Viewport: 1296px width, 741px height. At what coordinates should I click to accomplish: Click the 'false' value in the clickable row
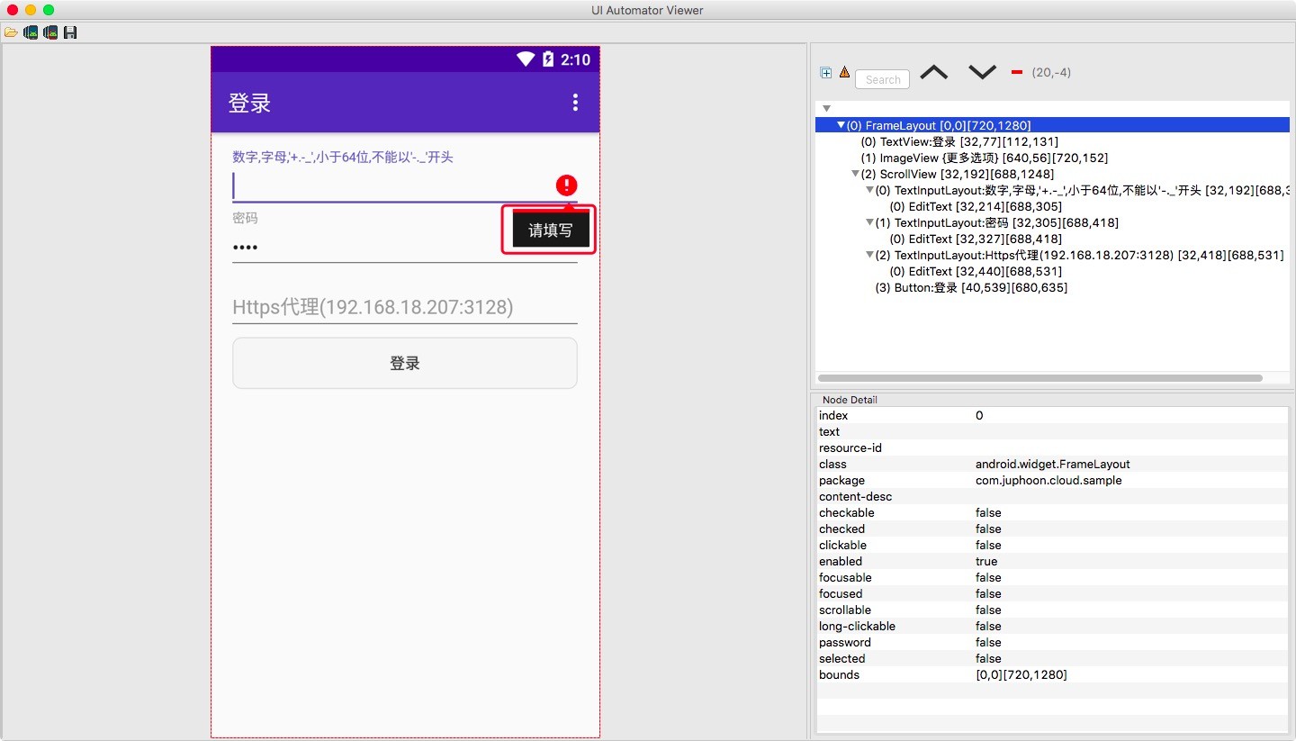[988, 545]
